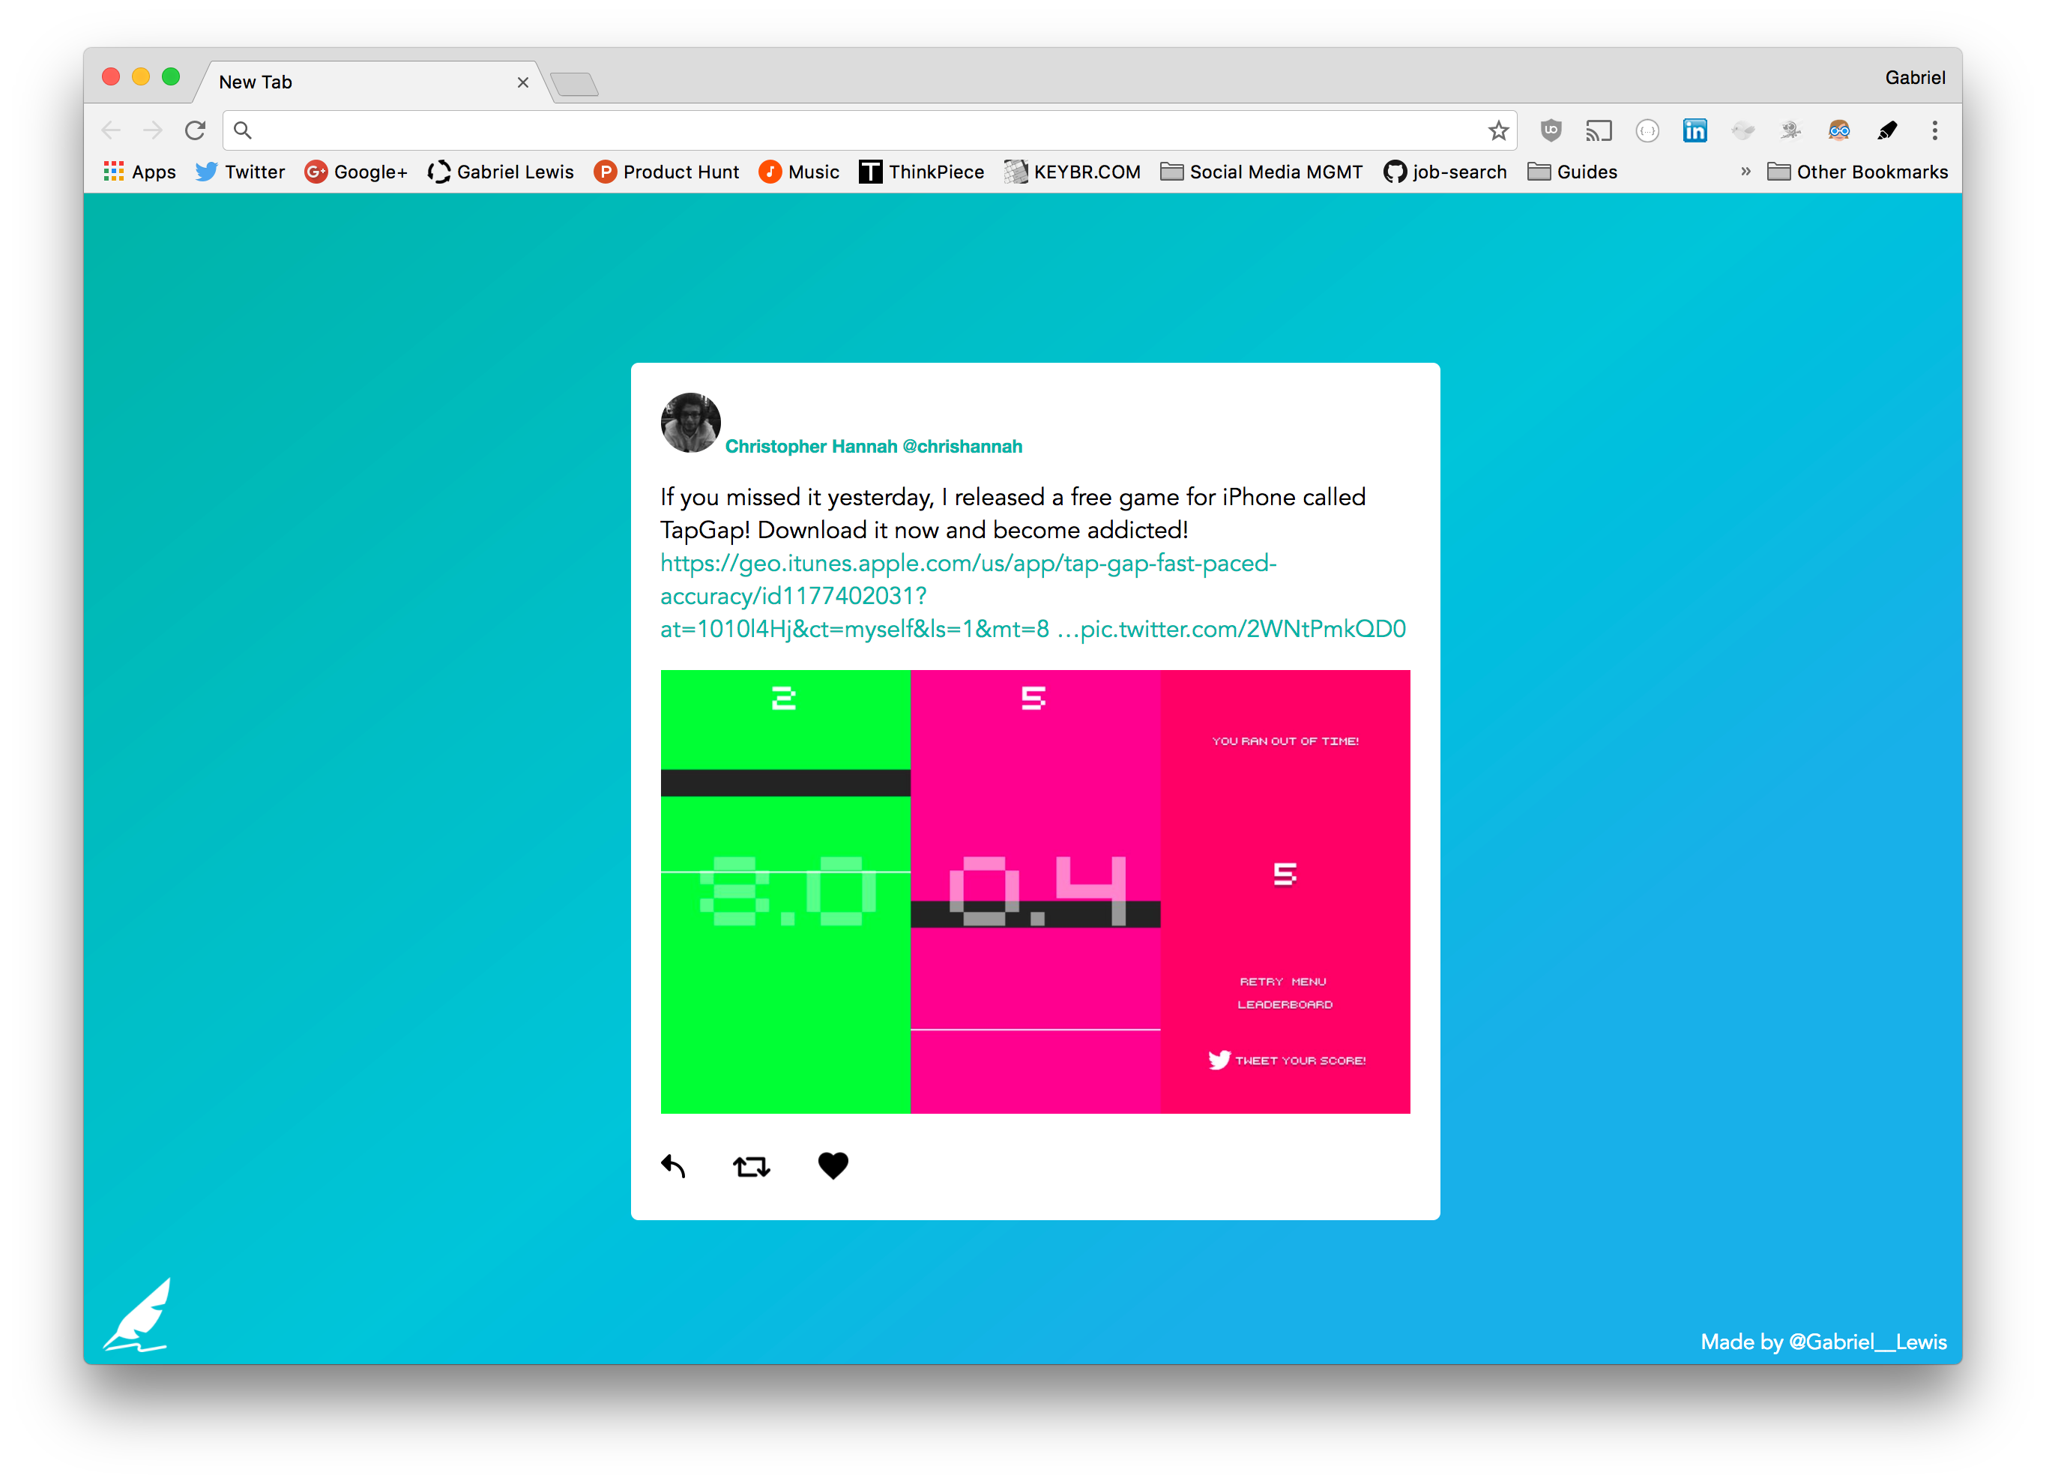Click the reply arrow icon on tweet
This screenshot has height=1484, width=2046.
673,1165
